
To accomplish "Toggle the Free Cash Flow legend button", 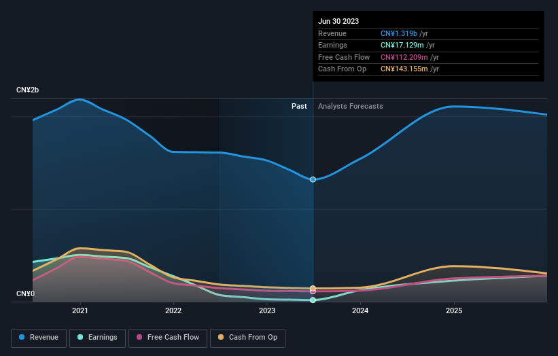I will (168, 338).
